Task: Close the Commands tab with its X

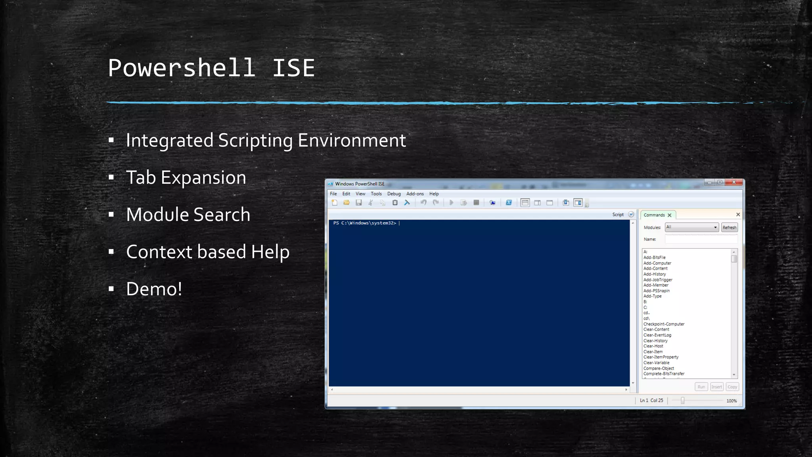Action: 670,215
